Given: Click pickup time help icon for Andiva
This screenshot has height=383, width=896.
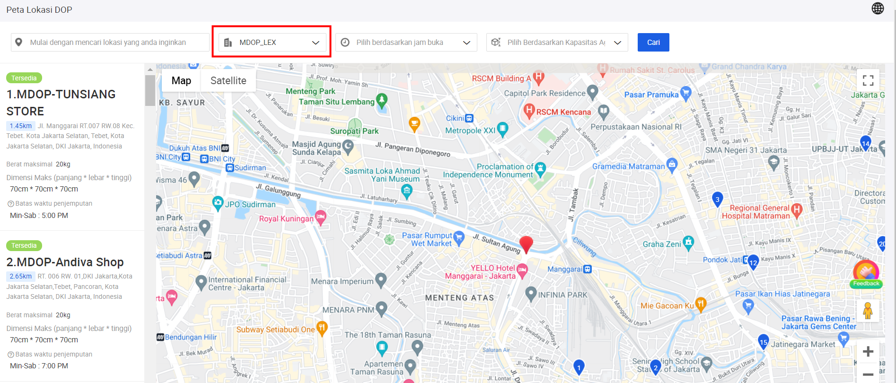Looking at the screenshot, I should click(10, 355).
